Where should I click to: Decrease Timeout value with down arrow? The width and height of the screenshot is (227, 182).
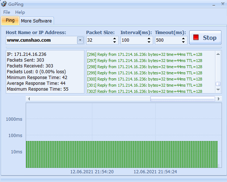[x=184, y=42]
